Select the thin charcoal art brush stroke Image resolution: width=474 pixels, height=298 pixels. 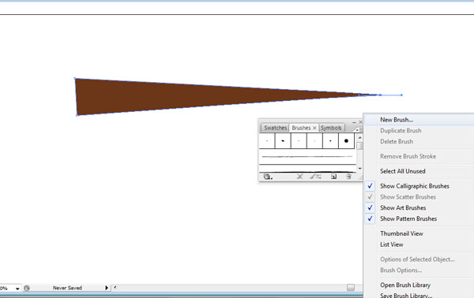tap(307, 157)
